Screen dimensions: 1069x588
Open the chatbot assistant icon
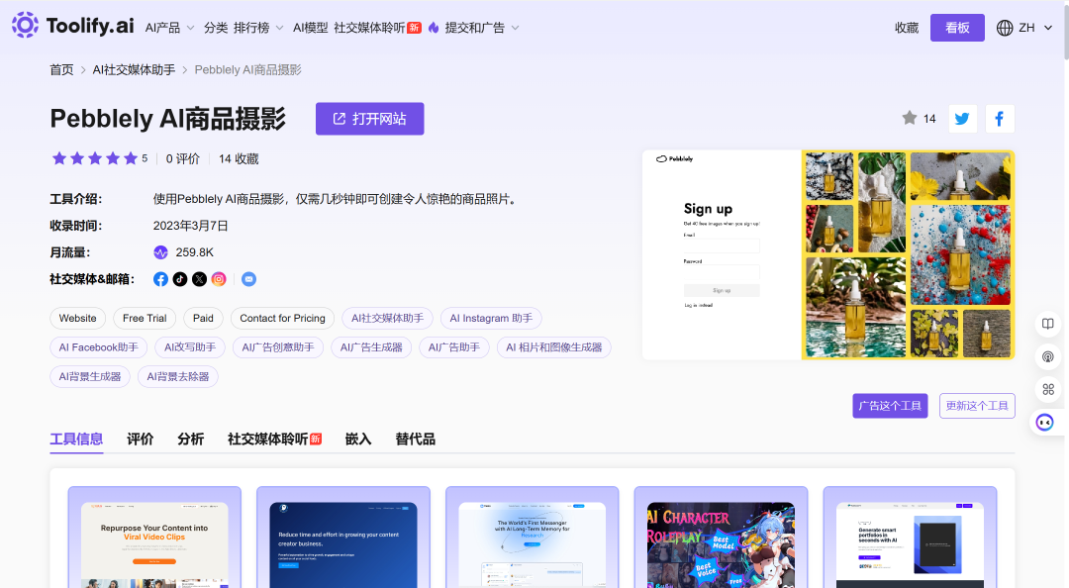point(1045,423)
